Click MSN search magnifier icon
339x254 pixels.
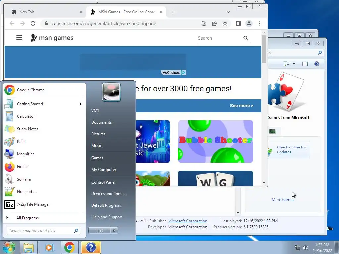tap(246, 38)
